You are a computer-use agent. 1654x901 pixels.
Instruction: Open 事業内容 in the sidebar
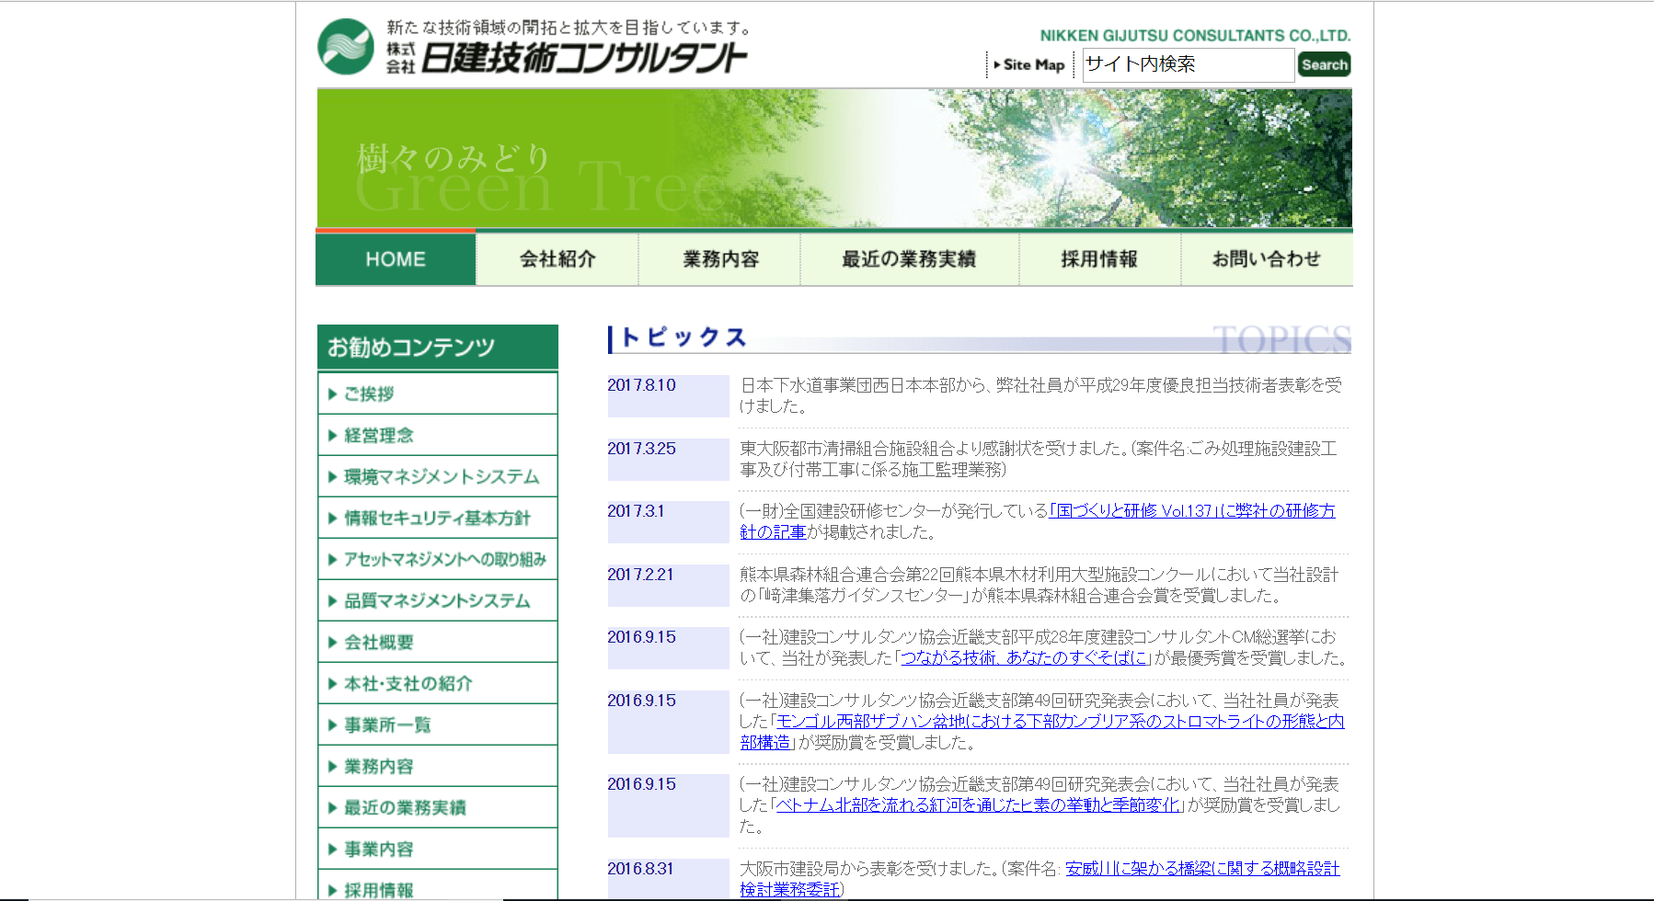click(438, 849)
